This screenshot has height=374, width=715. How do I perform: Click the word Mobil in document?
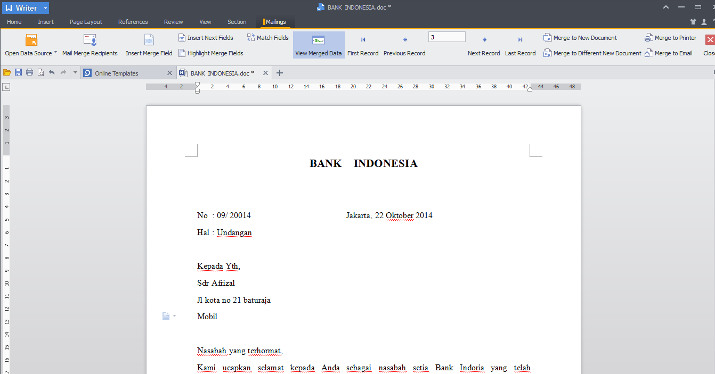coord(207,317)
